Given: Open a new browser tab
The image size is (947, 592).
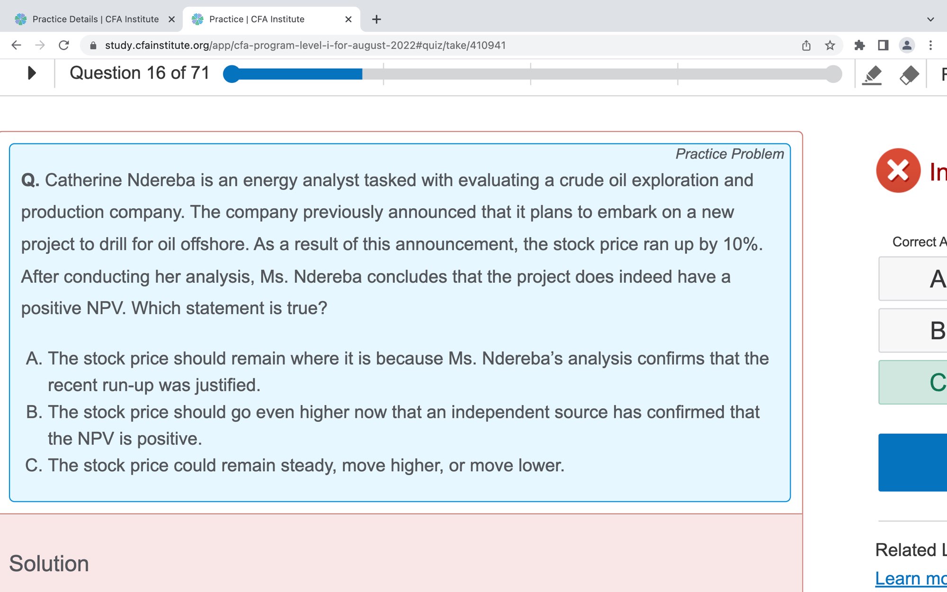Looking at the screenshot, I should pyautogui.click(x=376, y=19).
